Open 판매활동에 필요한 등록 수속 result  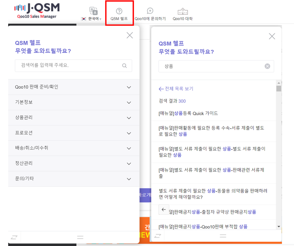pyautogui.click(x=211, y=131)
